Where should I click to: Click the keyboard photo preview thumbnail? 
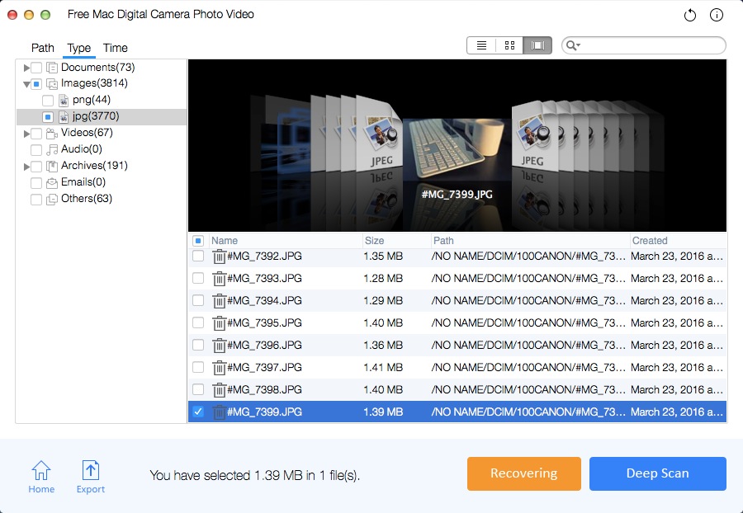click(x=457, y=149)
